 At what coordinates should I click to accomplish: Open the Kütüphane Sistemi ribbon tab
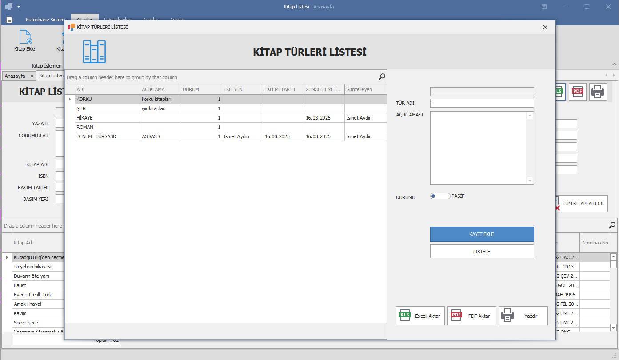(45, 20)
